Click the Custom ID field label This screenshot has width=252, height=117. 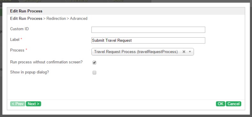point(19,29)
